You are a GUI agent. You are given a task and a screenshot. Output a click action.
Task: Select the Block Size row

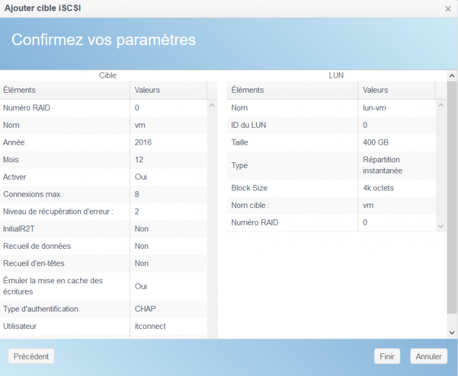(x=292, y=188)
